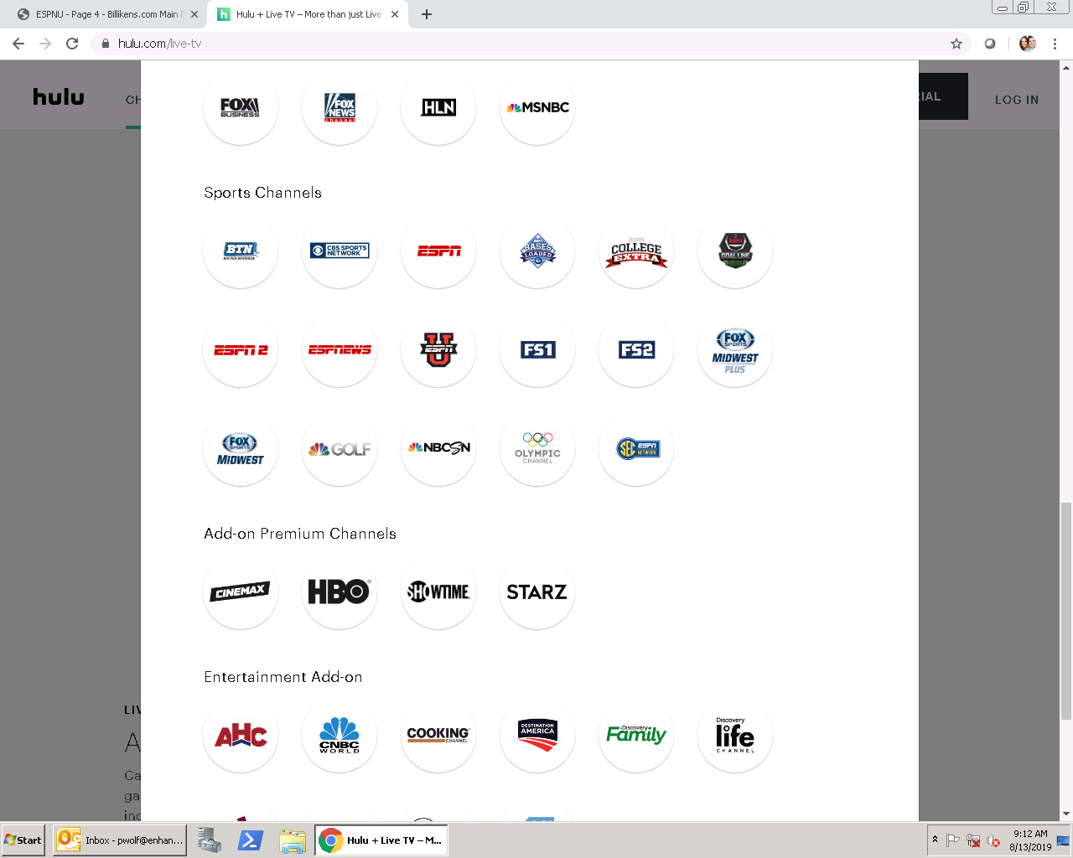Click the Discovery Life channel logo
1073x858 pixels.
pyautogui.click(x=735, y=735)
